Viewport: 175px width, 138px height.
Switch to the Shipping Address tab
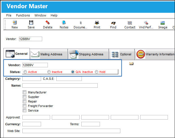88,54
